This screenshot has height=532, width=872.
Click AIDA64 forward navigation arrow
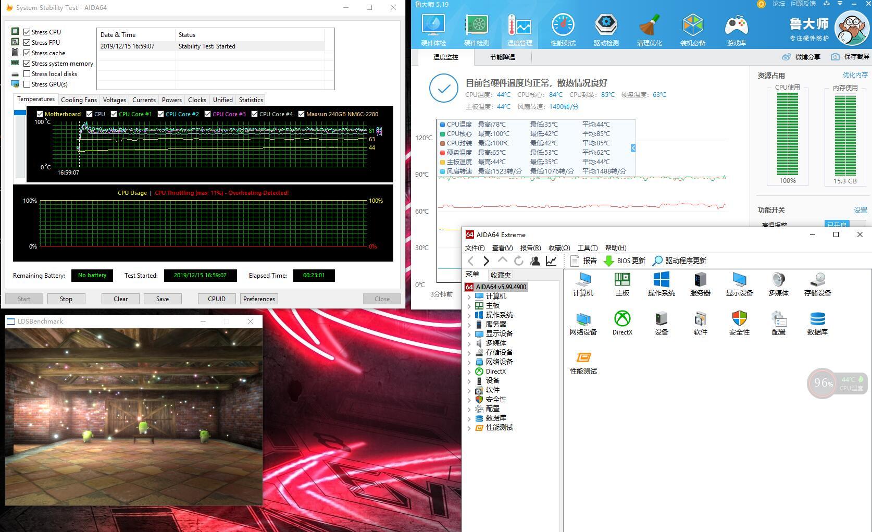pyautogui.click(x=486, y=261)
